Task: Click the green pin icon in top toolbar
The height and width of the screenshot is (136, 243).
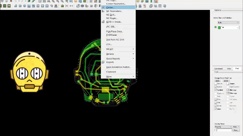Action: pyautogui.click(x=33, y=1)
